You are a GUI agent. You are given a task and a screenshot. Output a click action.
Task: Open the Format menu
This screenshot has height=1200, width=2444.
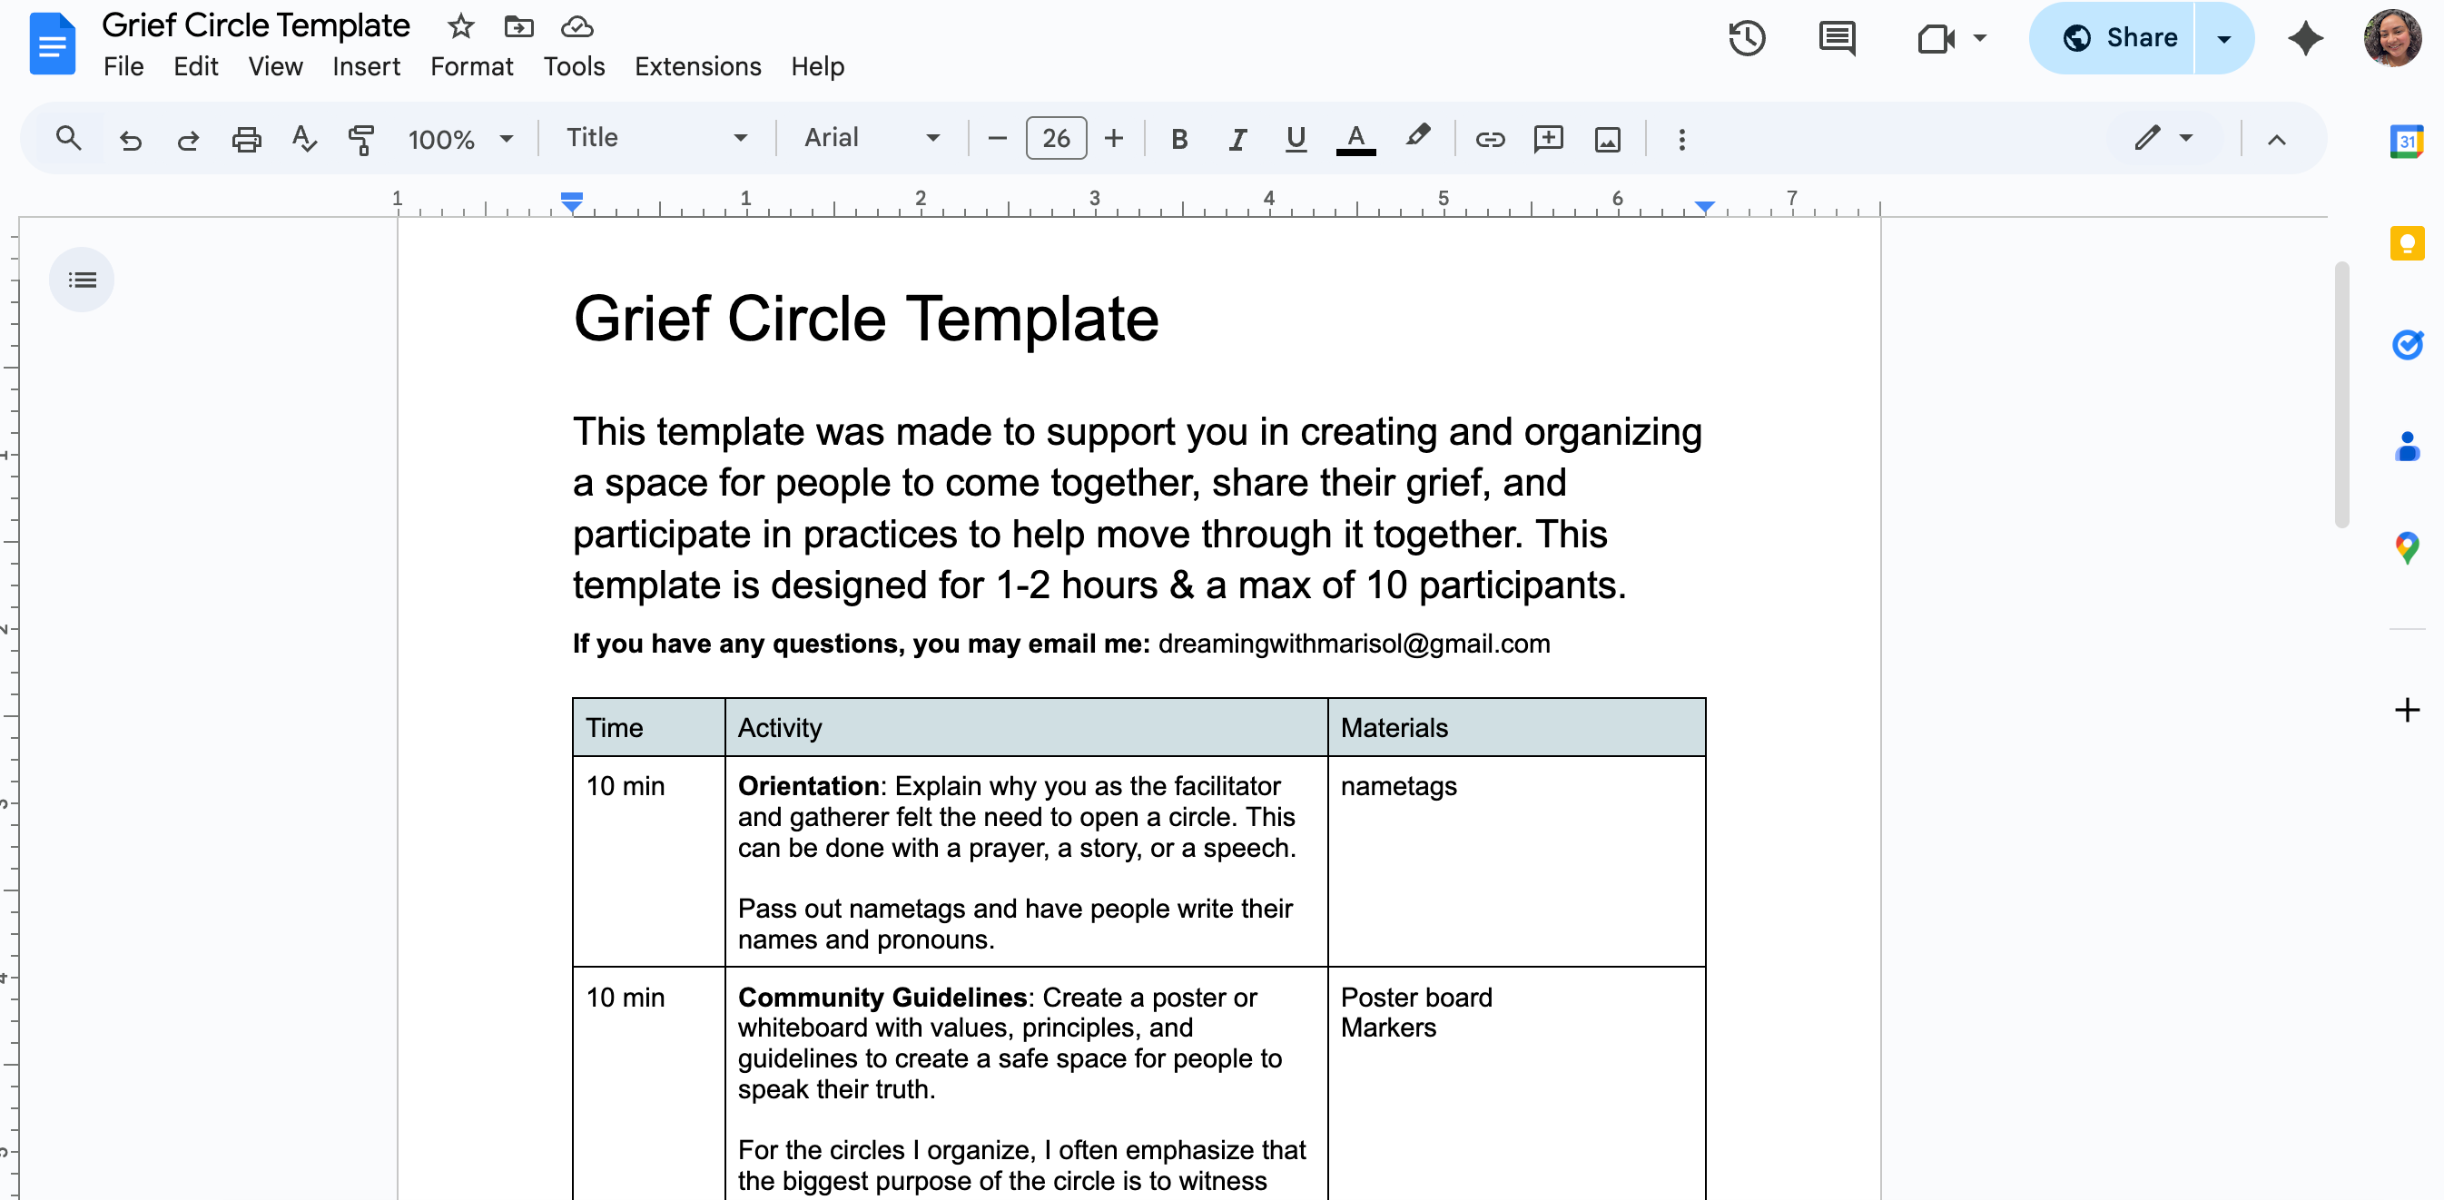pos(471,66)
